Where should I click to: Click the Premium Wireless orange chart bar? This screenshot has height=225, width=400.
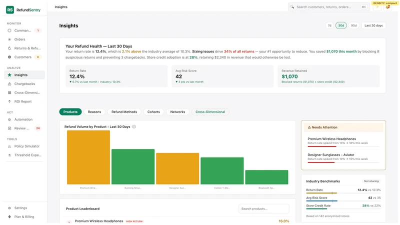pyautogui.click(x=88, y=157)
